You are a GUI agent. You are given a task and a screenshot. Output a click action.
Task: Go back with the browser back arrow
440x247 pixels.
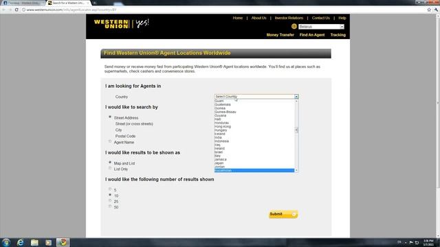click(x=3, y=10)
